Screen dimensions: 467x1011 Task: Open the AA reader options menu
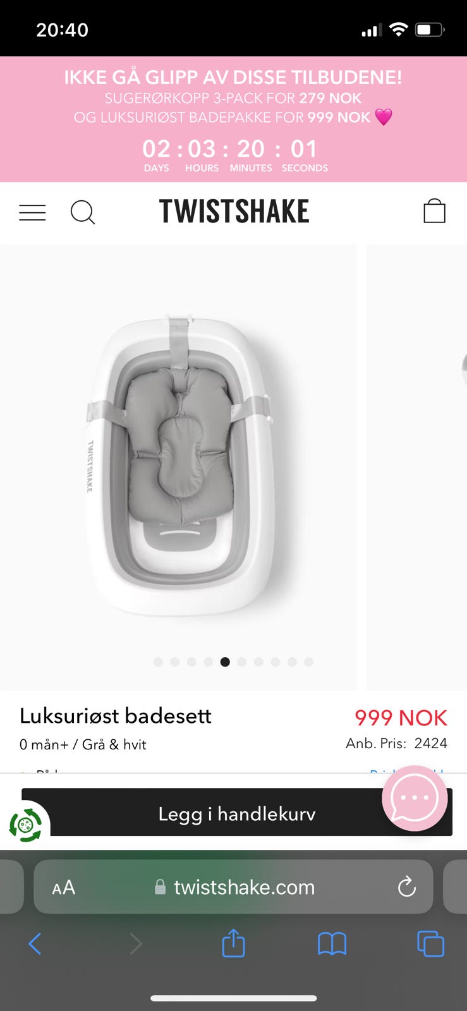pyautogui.click(x=63, y=888)
